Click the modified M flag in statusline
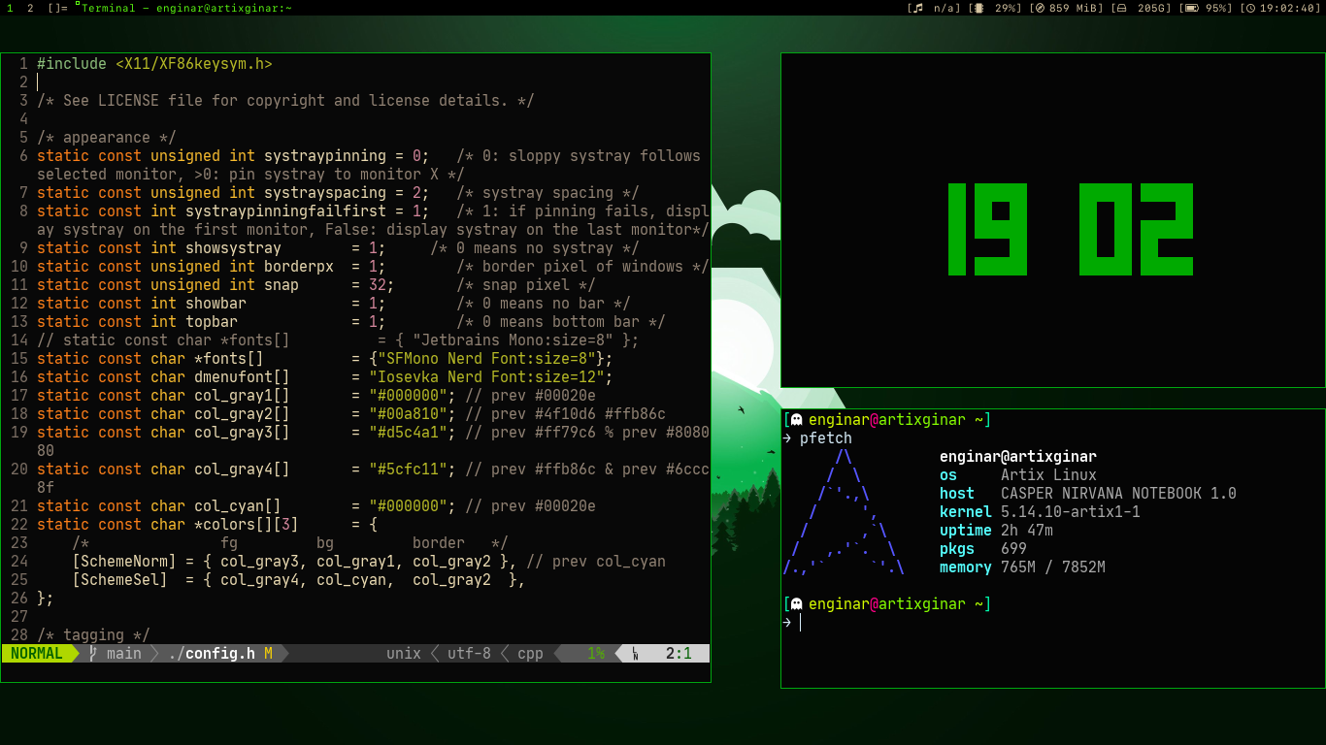This screenshot has width=1326, height=745. point(268,654)
